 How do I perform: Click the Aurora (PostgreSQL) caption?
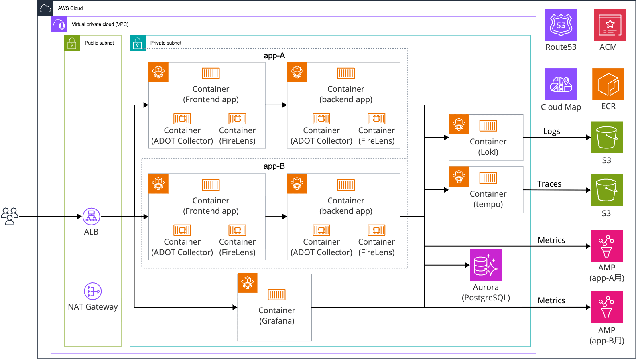(486, 292)
